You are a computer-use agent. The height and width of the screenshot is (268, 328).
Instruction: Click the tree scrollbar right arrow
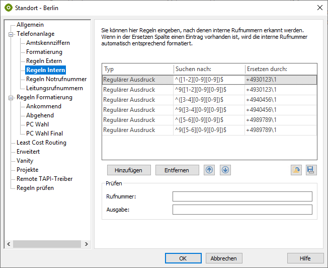[87, 244]
